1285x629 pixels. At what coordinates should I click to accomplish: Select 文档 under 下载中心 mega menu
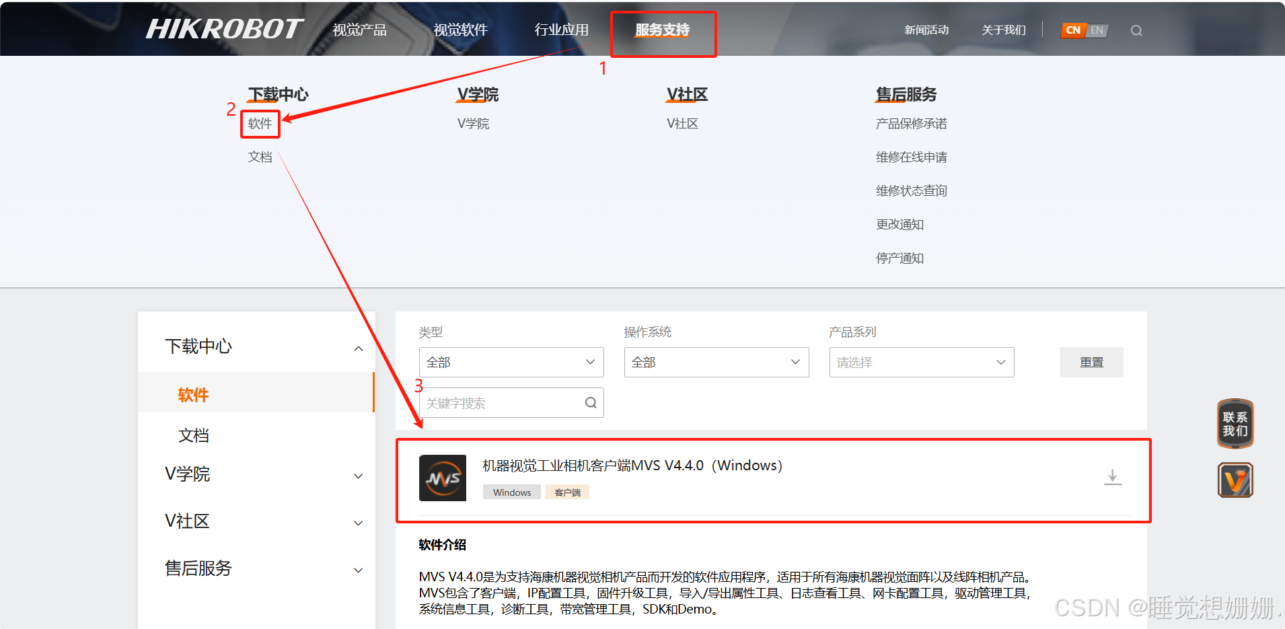tap(260, 157)
